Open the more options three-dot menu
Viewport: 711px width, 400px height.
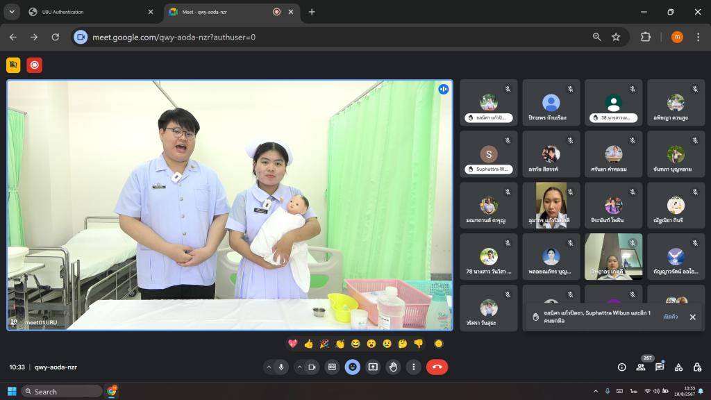tap(413, 367)
